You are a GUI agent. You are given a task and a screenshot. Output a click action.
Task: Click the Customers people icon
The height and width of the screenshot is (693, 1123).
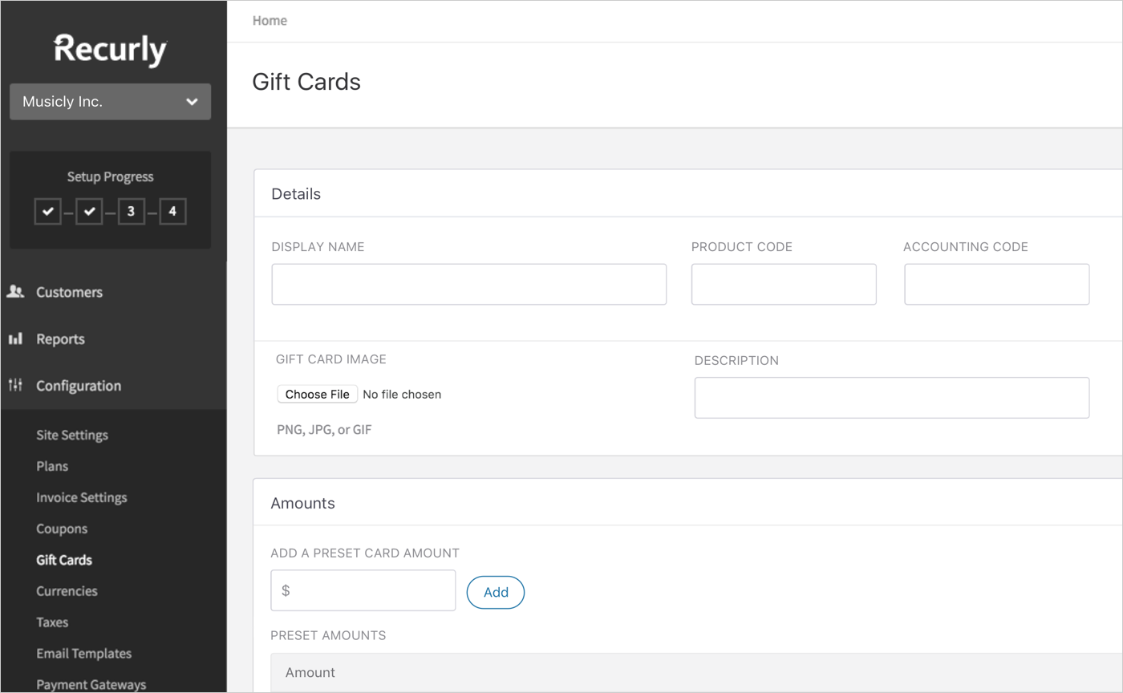click(15, 292)
